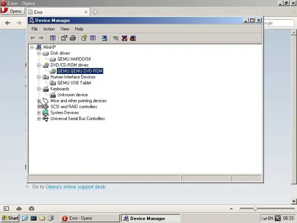Select the QEMU USB Tablet entry
The width and height of the screenshot is (297, 223).
tap(74, 83)
